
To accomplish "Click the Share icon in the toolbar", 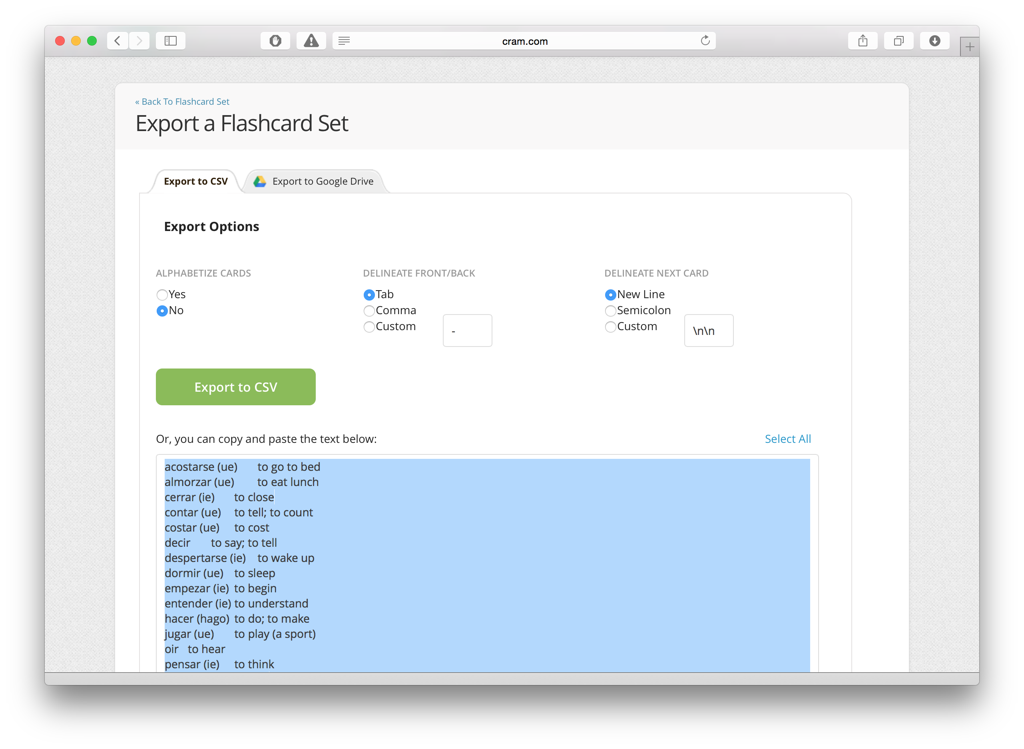I will (863, 40).
